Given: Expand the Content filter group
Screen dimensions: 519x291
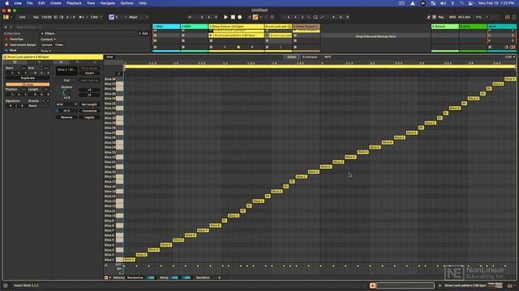Looking at the screenshot, I should (x=48, y=40).
